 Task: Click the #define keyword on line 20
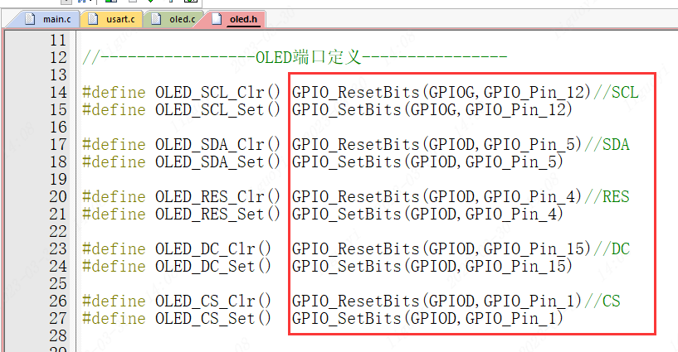tap(115, 197)
